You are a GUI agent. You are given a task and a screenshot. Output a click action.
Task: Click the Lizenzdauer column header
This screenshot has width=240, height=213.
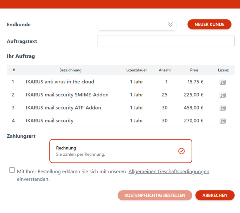[x=136, y=70]
